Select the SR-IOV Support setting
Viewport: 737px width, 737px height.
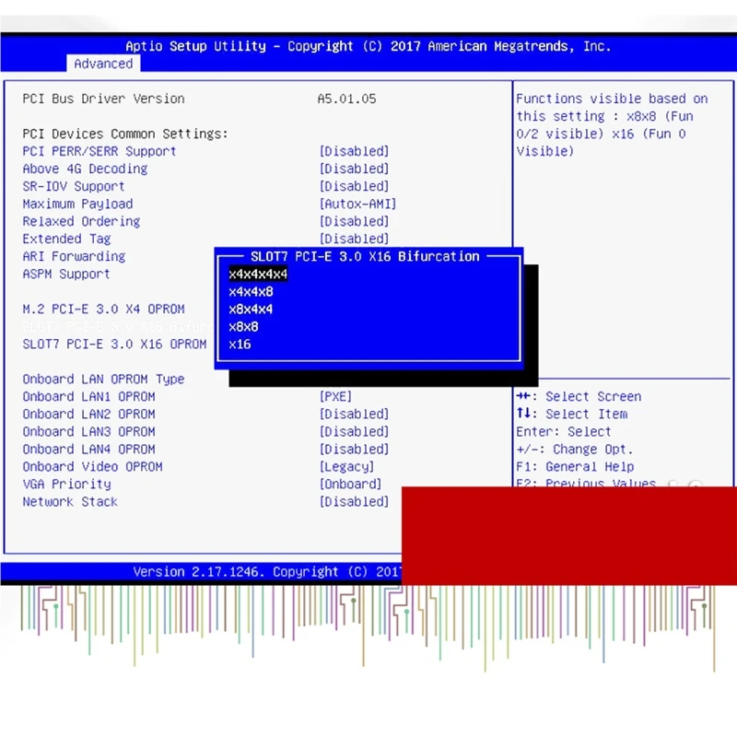point(74,187)
